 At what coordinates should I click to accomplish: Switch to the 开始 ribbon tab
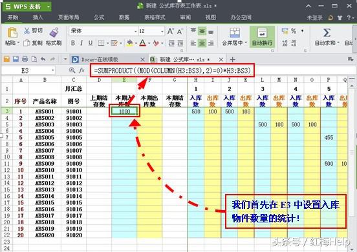(x=13, y=17)
